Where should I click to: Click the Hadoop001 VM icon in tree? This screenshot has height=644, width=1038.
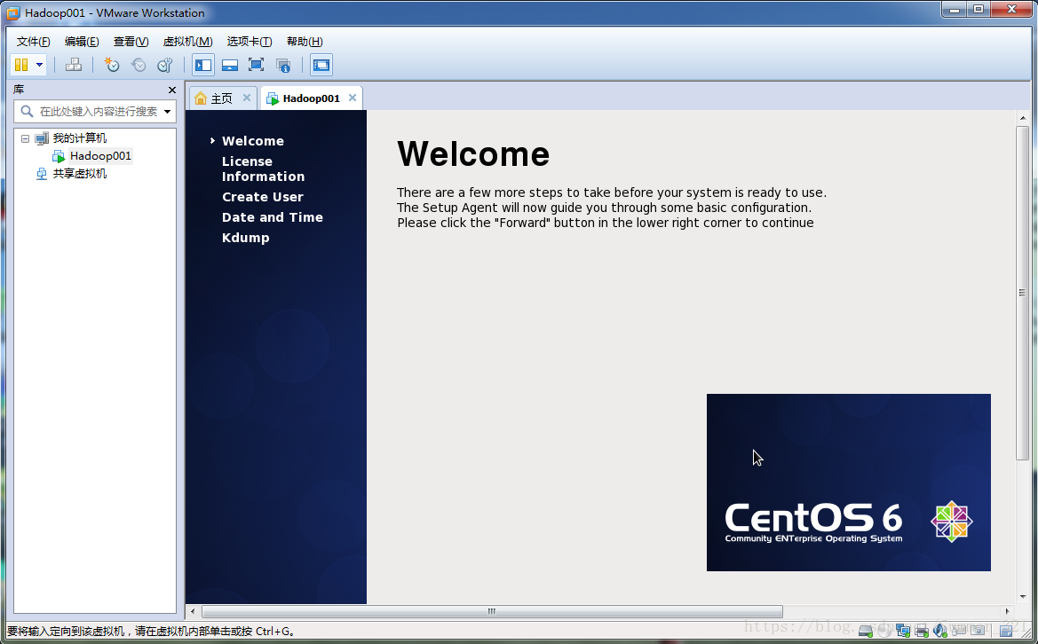[x=59, y=156]
